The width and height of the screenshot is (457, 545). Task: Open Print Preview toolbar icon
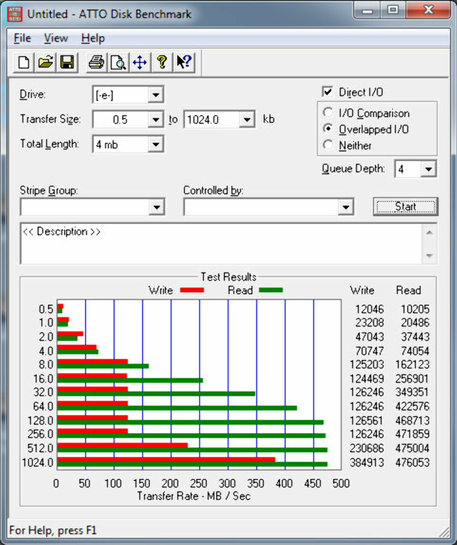click(x=118, y=62)
